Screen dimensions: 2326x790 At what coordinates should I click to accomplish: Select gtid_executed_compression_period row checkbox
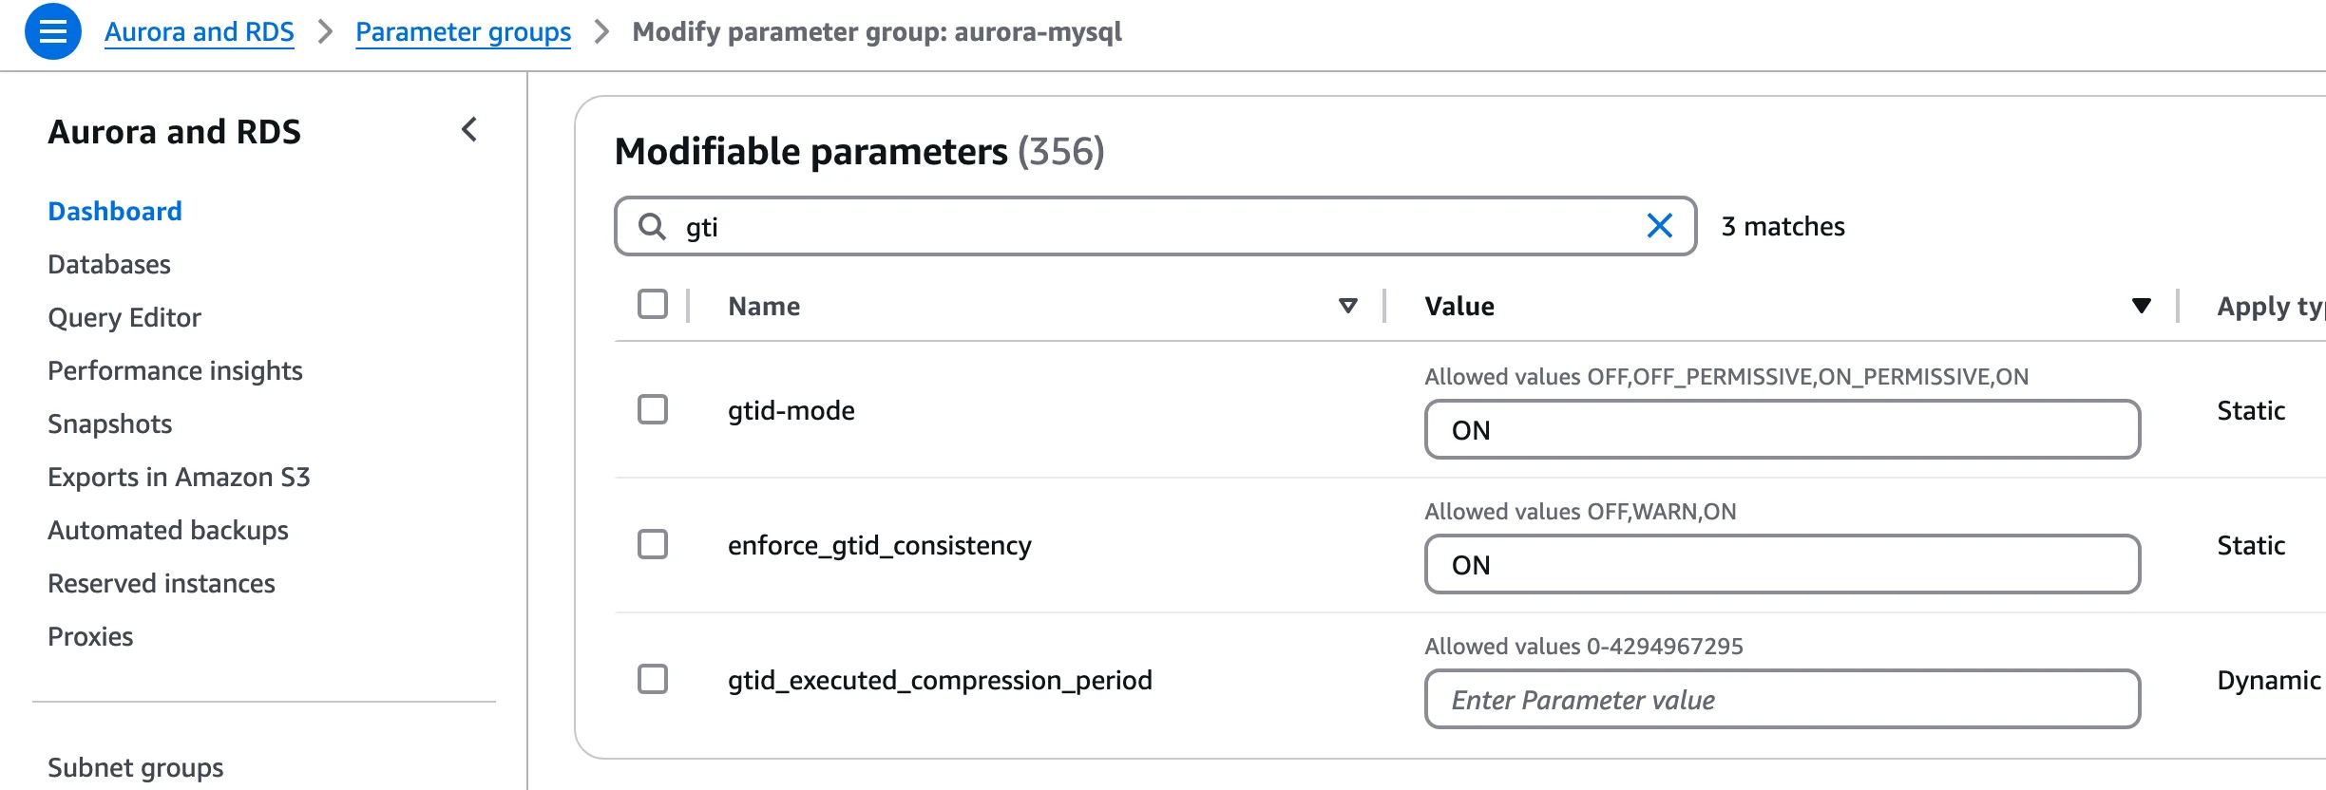click(x=653, y=680)
